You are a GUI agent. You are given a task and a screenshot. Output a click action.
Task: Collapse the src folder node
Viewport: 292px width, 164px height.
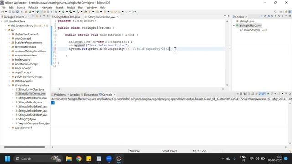(x=5, y=30)
